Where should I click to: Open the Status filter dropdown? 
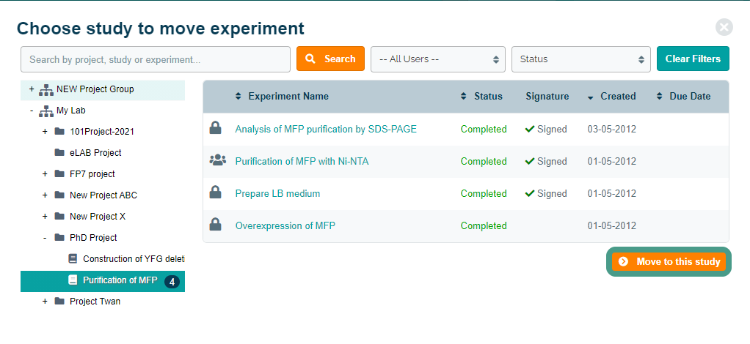pos(580,59)
